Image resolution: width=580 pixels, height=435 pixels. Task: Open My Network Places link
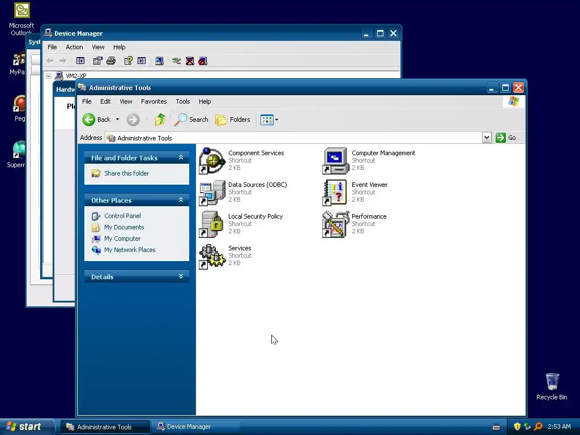(130, 250)
